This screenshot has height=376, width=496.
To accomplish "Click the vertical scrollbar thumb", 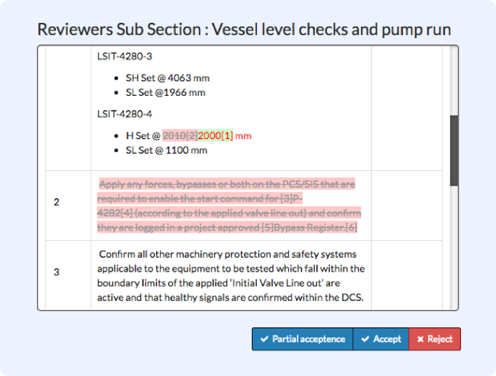I will click(453, 151).
